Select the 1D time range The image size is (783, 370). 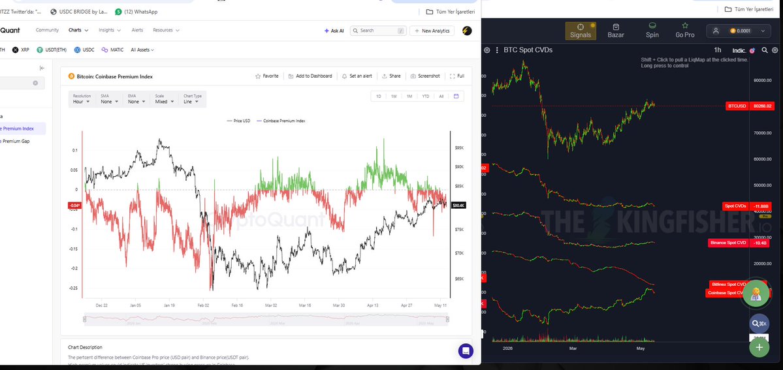tap(379, 97)
